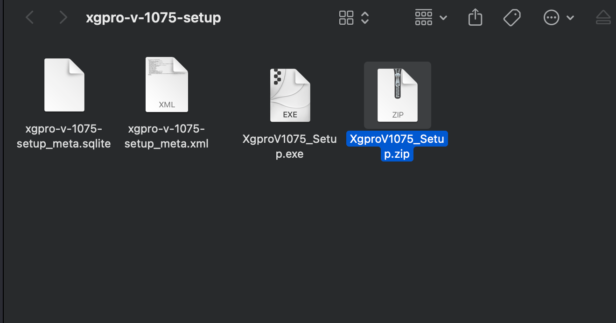Select the blank sqlite file icon
The width and height of the screenshot is (616, 323).
pyautogui.click(x=64, y=85)
